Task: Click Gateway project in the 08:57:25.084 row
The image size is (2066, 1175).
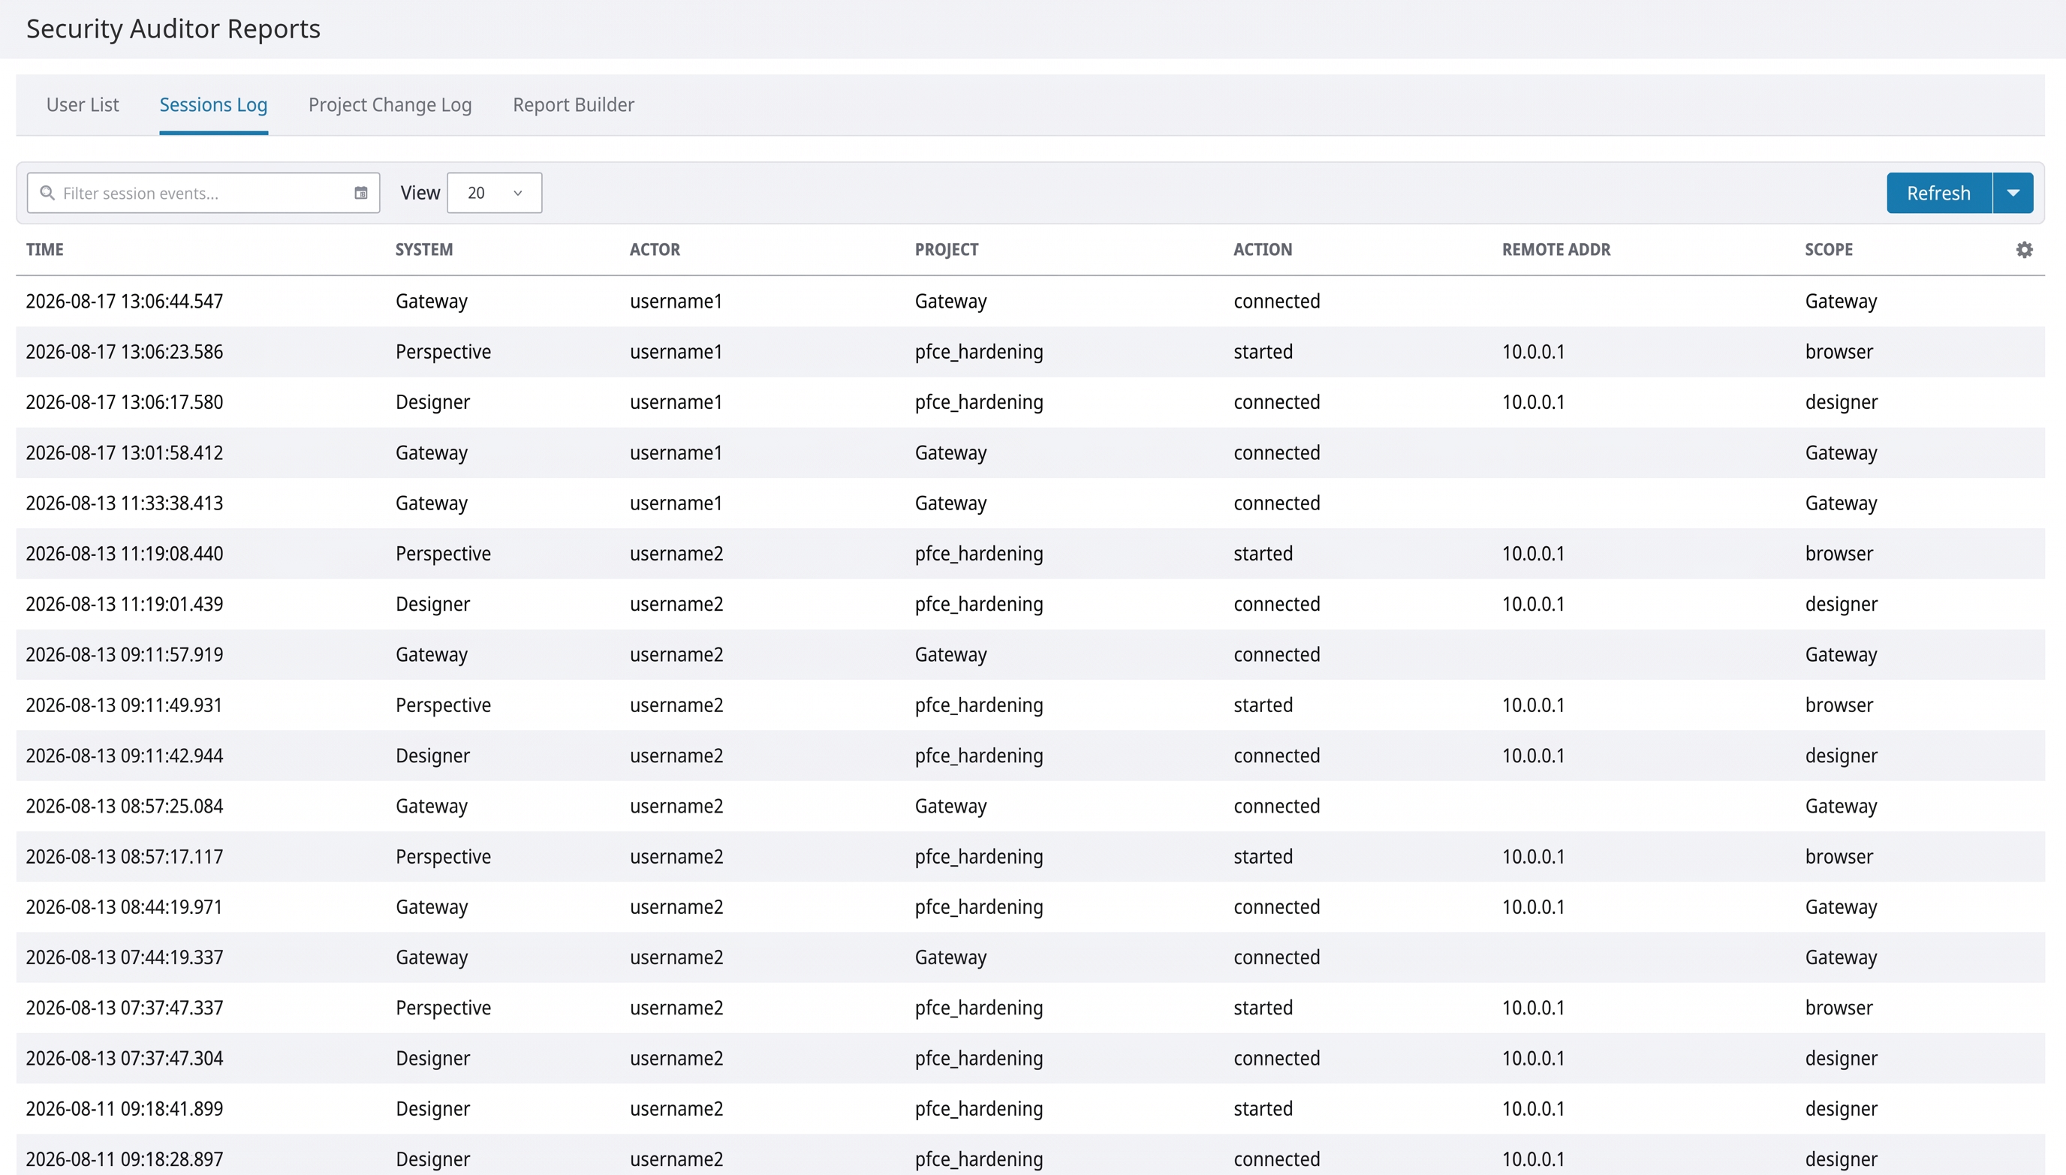Action: tap(950, 806)
